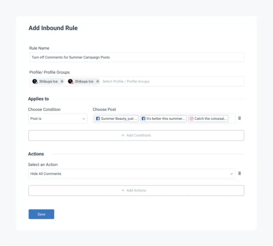Remove the second Shibuya Ice profile chip
The image size is (273, 246).
click(98, 81)
